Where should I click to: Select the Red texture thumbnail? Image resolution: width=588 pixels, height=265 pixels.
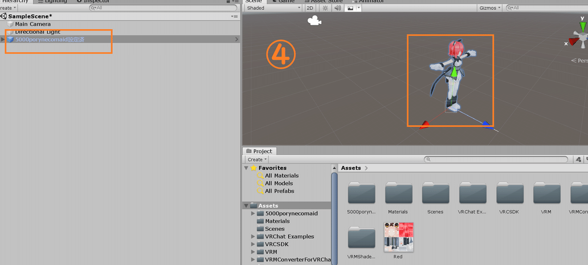pos(398,237)
